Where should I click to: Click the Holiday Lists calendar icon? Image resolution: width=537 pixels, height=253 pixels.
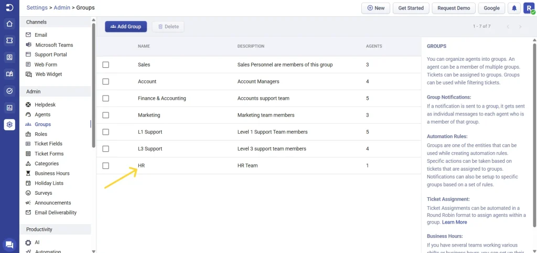28,183
